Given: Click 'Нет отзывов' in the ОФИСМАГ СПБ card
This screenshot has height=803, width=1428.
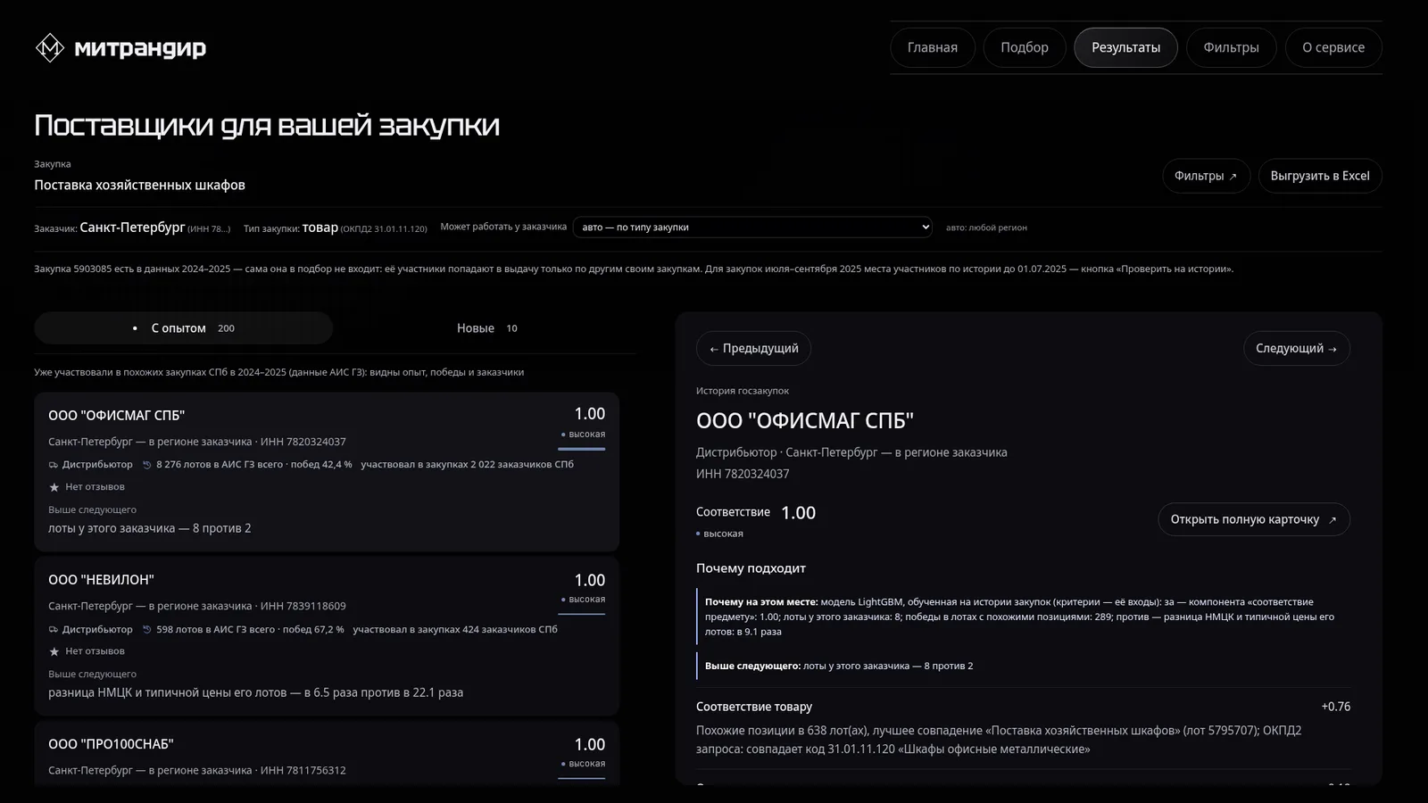Looking at the screenshot, I should pos(95,487).
